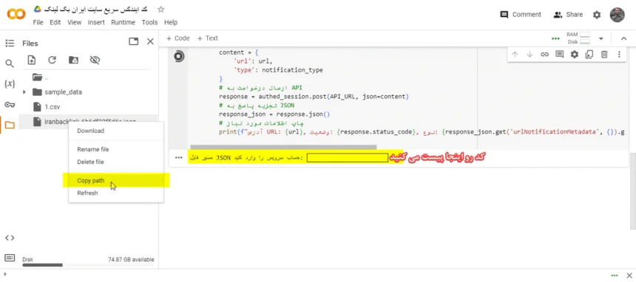Open the File menu

[x=38, y=22]
